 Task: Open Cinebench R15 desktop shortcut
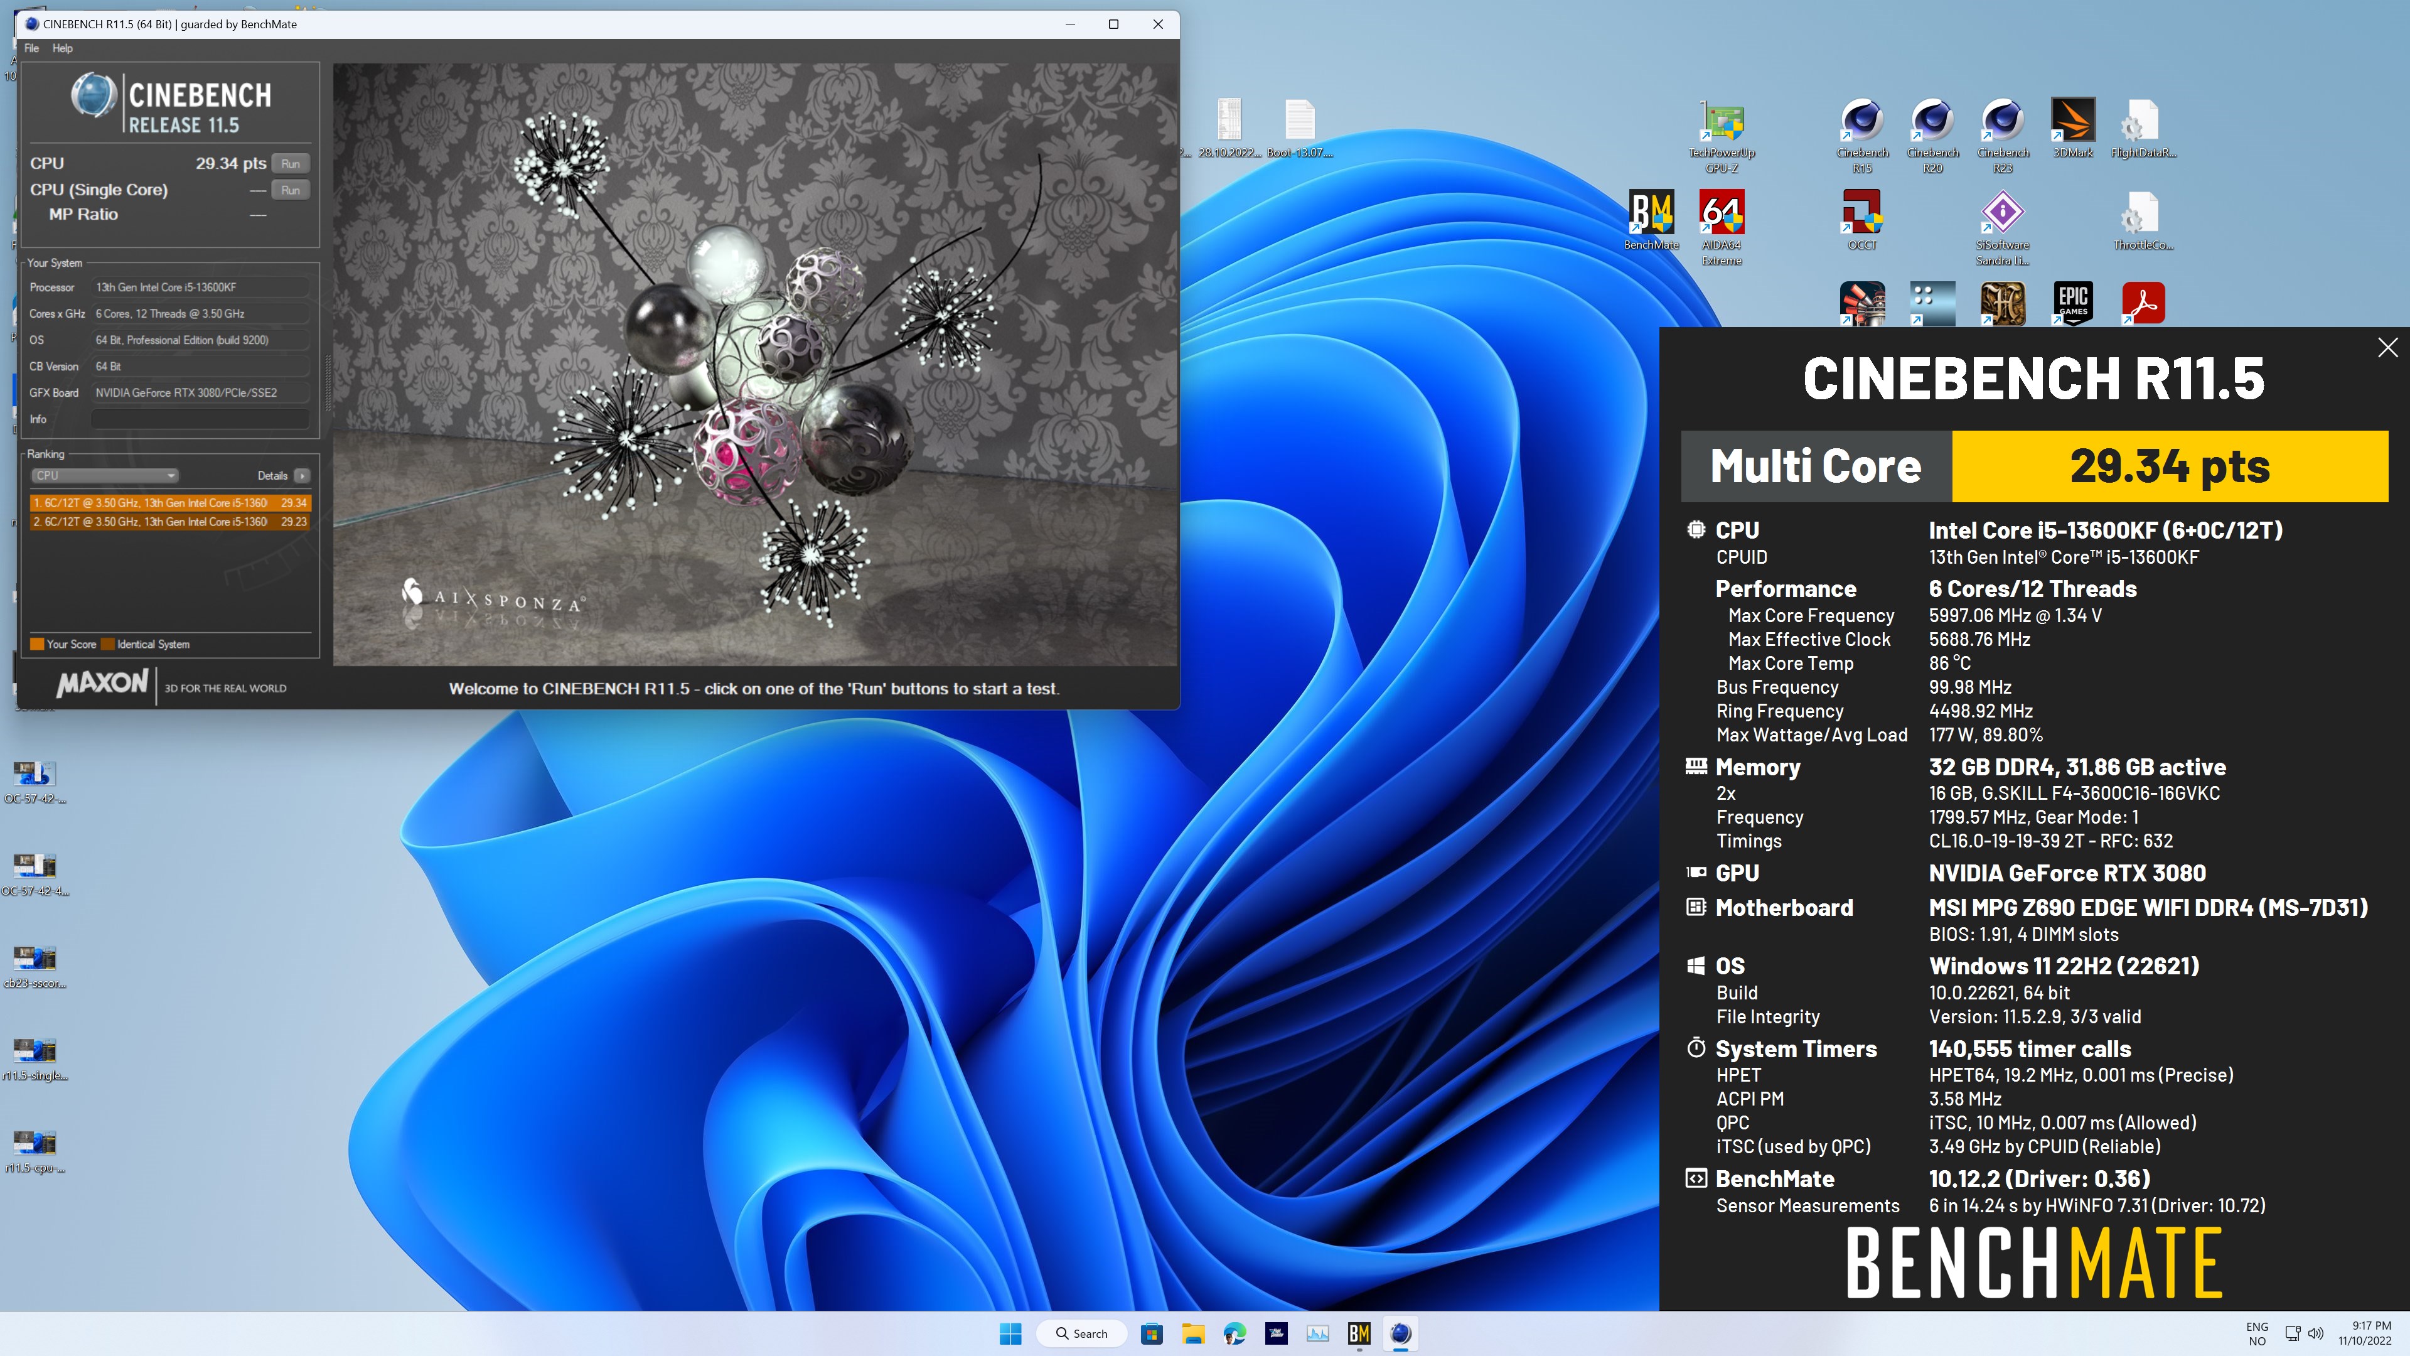click(1861, 136)
